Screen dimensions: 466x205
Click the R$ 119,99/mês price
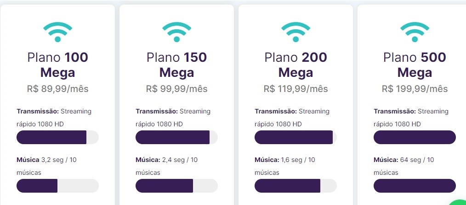296,89
